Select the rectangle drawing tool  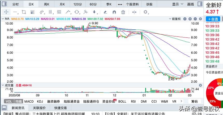pyautogui.click(x=24, y=12)
